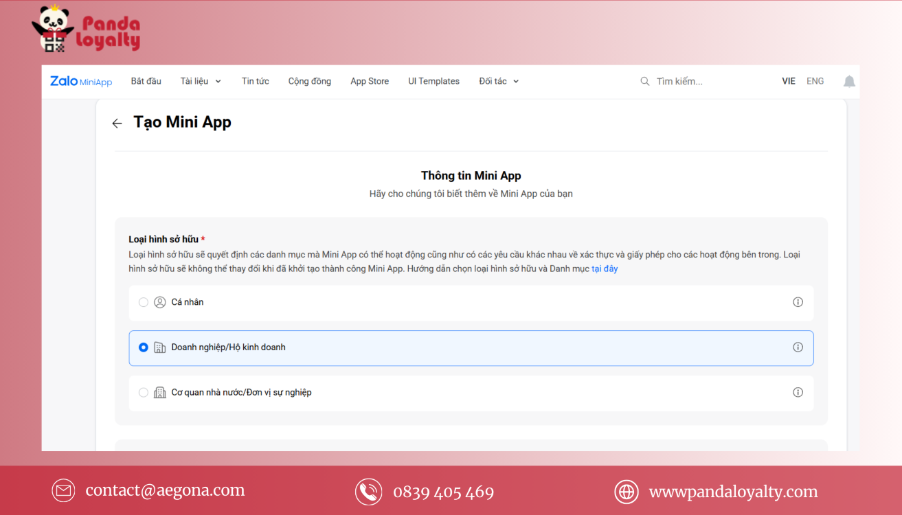Select the Cá nhân ownership option
Screen dimensions: 902x515
click(x=143, y=302)
